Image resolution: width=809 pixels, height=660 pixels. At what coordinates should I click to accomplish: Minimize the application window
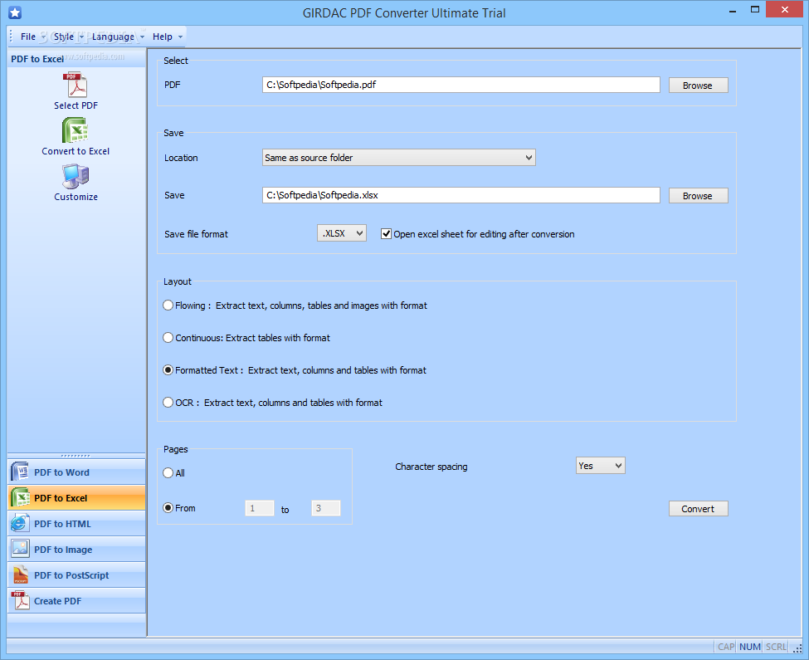[733, 10]
